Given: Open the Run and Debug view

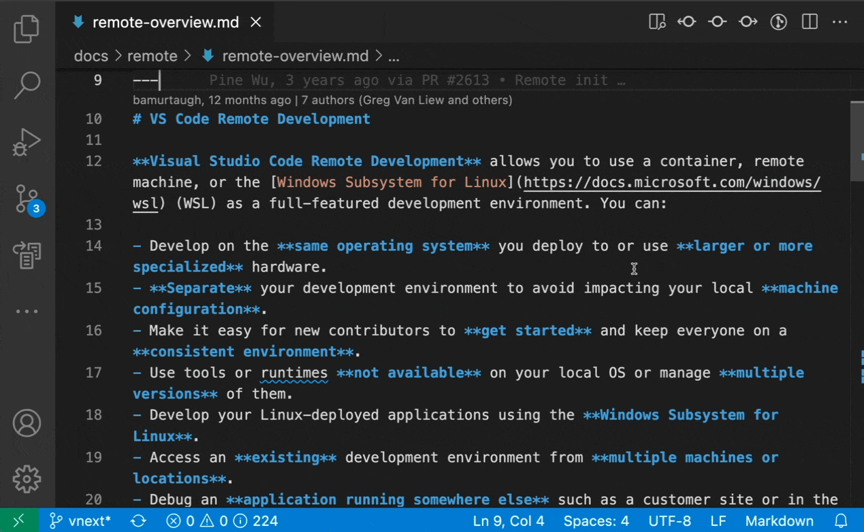Looking at the screenshot, I should [x=27, y=143].
